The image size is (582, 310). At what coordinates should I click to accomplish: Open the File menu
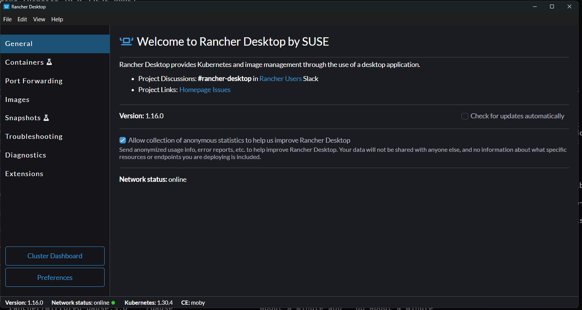click(8, 19)
